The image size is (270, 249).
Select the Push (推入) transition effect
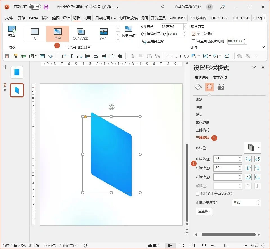click(103, 34)
